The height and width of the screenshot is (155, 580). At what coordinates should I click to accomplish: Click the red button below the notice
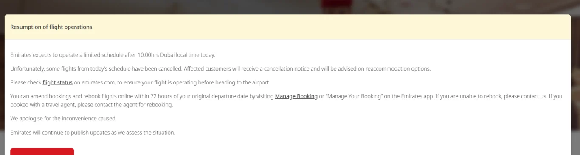[42, 151]
